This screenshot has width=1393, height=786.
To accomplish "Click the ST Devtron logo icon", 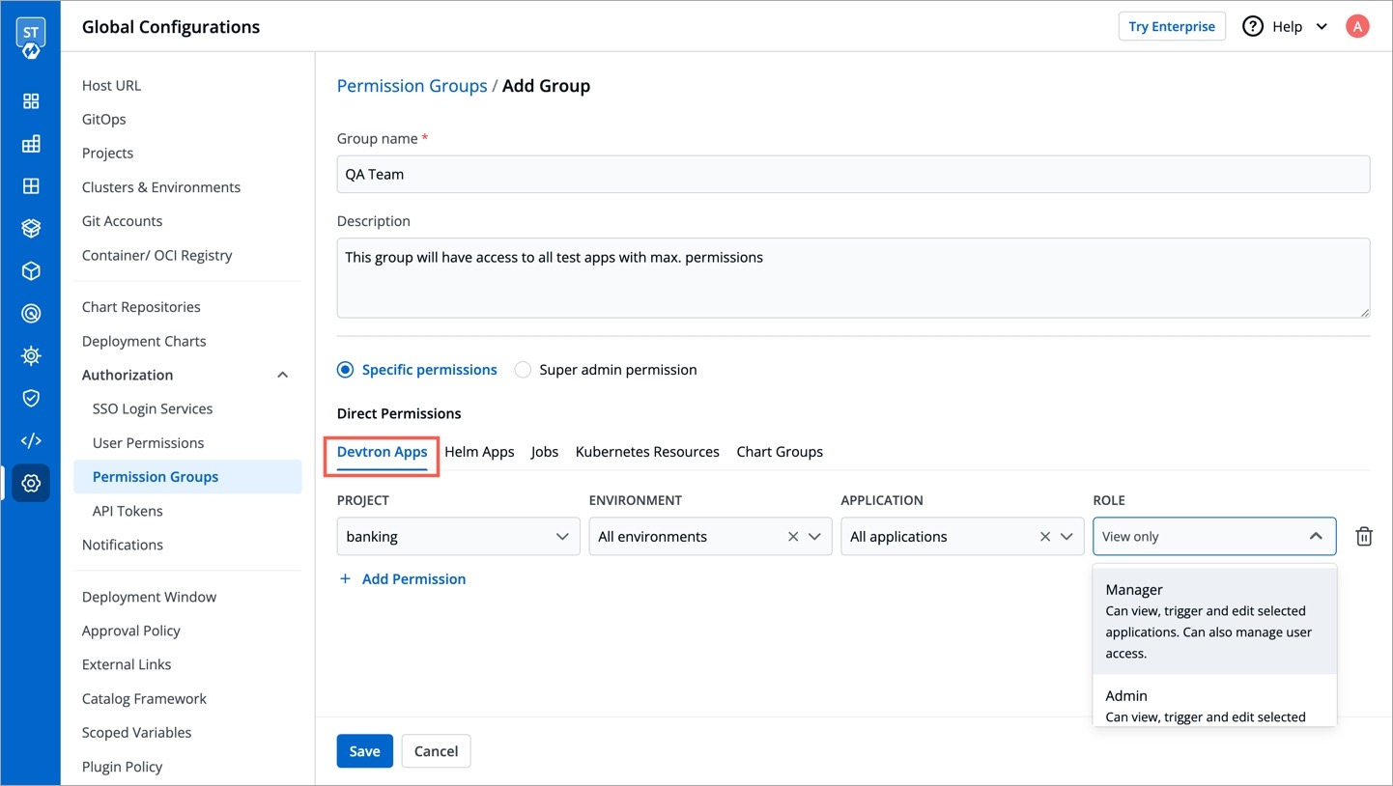I will 31,38.
